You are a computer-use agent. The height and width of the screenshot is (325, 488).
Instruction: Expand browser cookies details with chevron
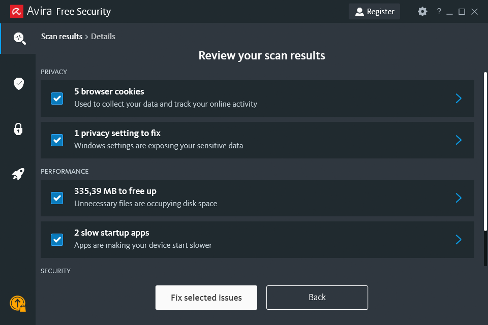pyautogui.click(x=459, y=99)
